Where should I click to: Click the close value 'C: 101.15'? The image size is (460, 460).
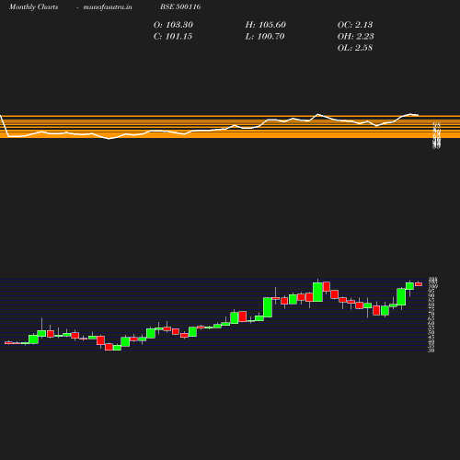[x=173, y=37]
